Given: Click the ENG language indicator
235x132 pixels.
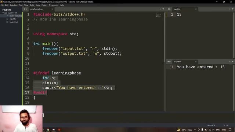Looking at the screenshot, I should pyautogui.click(x=218, y=130).
